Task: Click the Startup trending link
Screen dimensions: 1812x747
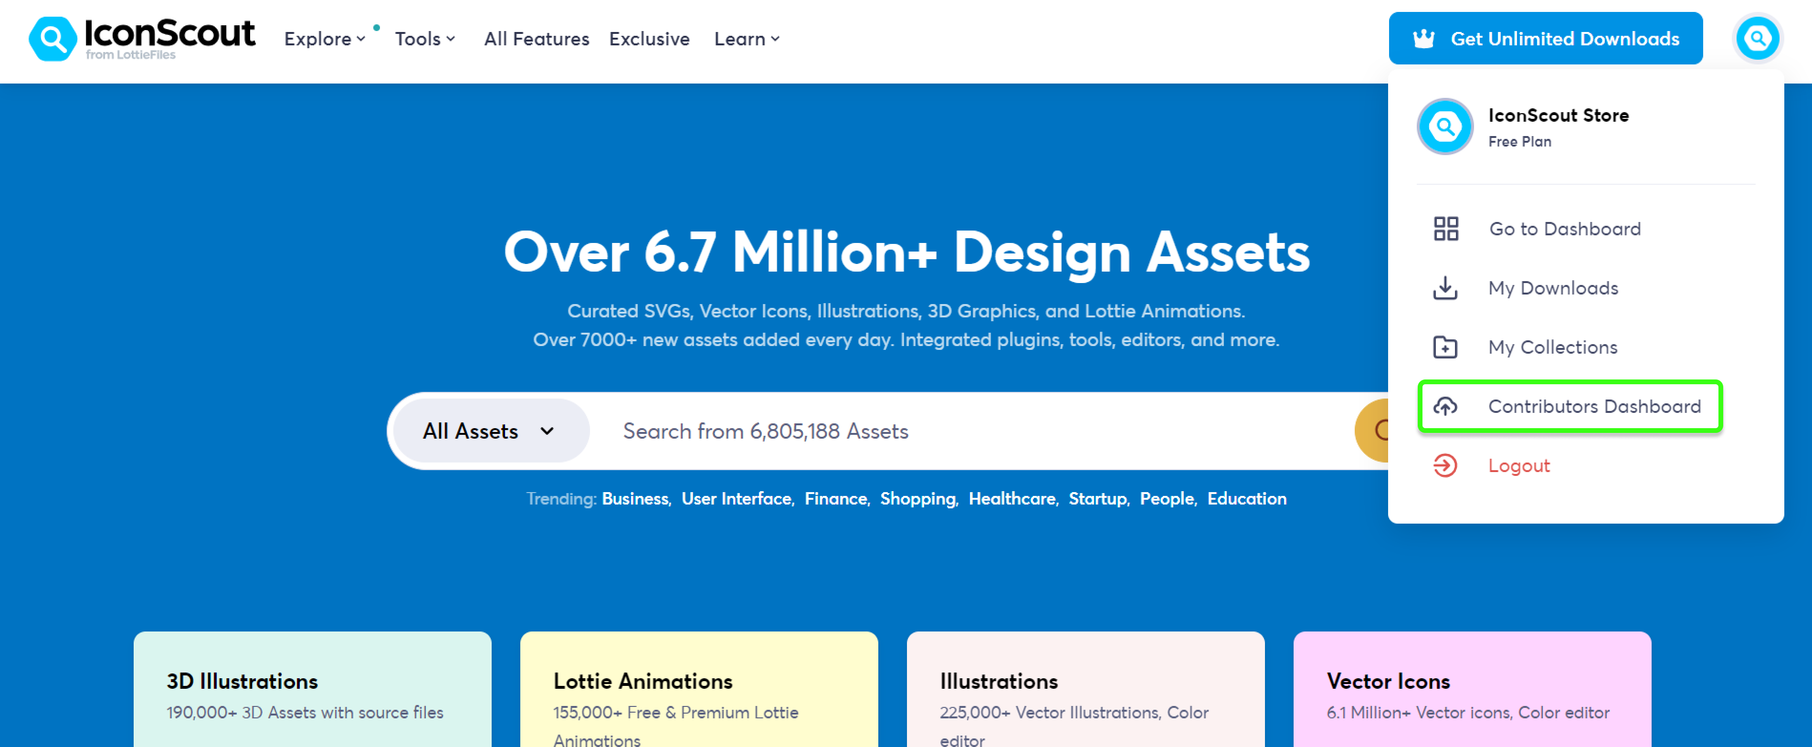Action: click(x=1098, y=499)
